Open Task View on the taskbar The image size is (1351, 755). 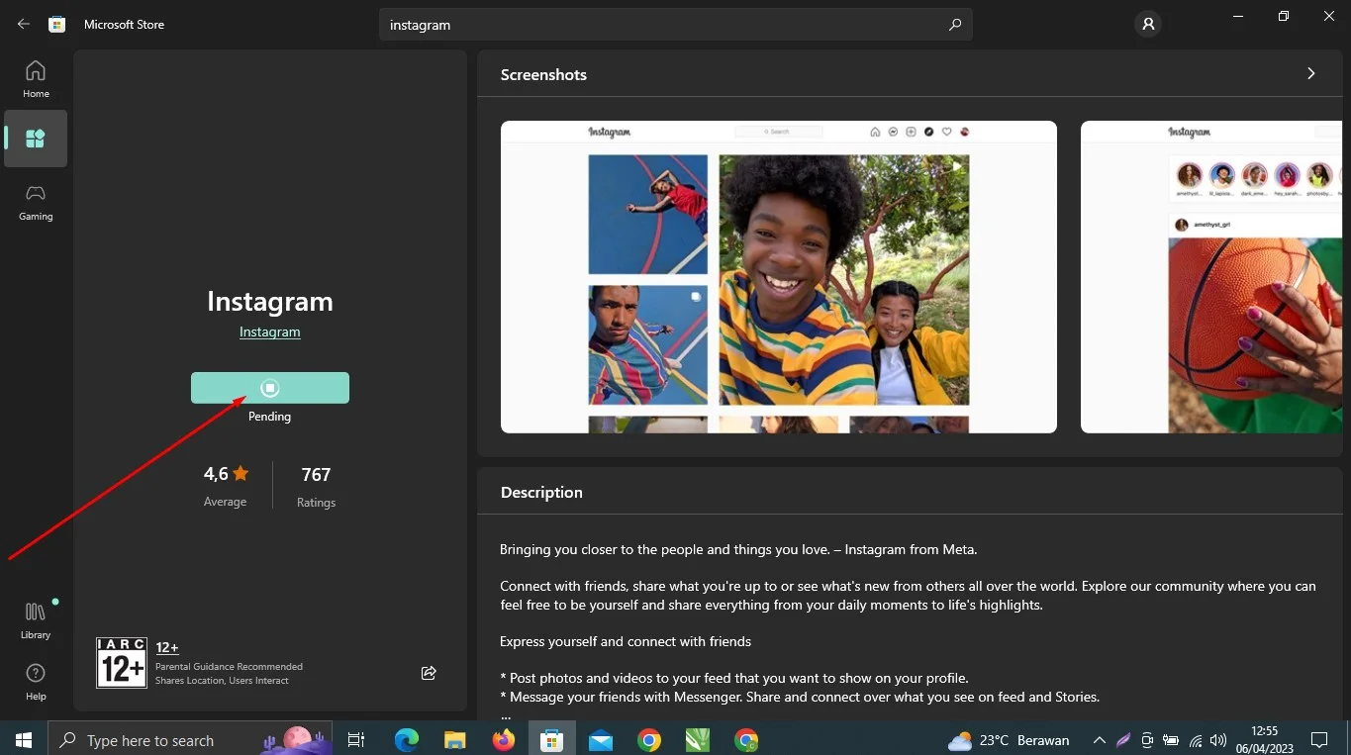(356, 740)
